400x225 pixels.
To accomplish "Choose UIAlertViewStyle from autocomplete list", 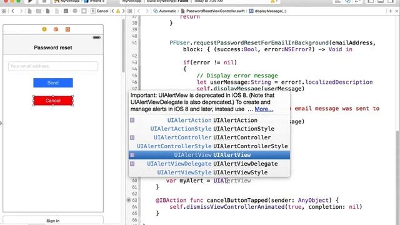I will tap(209, 172).
